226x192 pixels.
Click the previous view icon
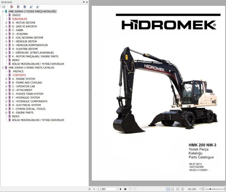(x=130, y=189)
